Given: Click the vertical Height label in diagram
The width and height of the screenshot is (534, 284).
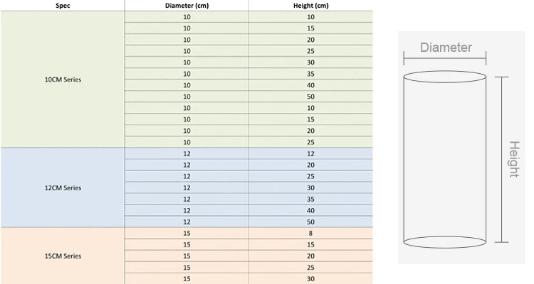Looking at the screenshot, I should click(514, 159).
